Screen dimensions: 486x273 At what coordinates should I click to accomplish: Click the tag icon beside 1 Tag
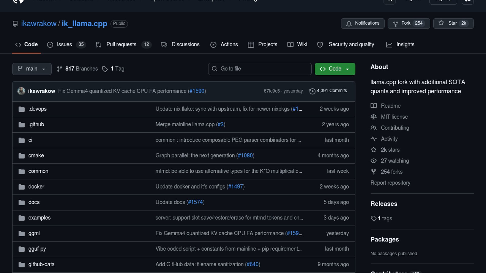click(x=105, y=69)
